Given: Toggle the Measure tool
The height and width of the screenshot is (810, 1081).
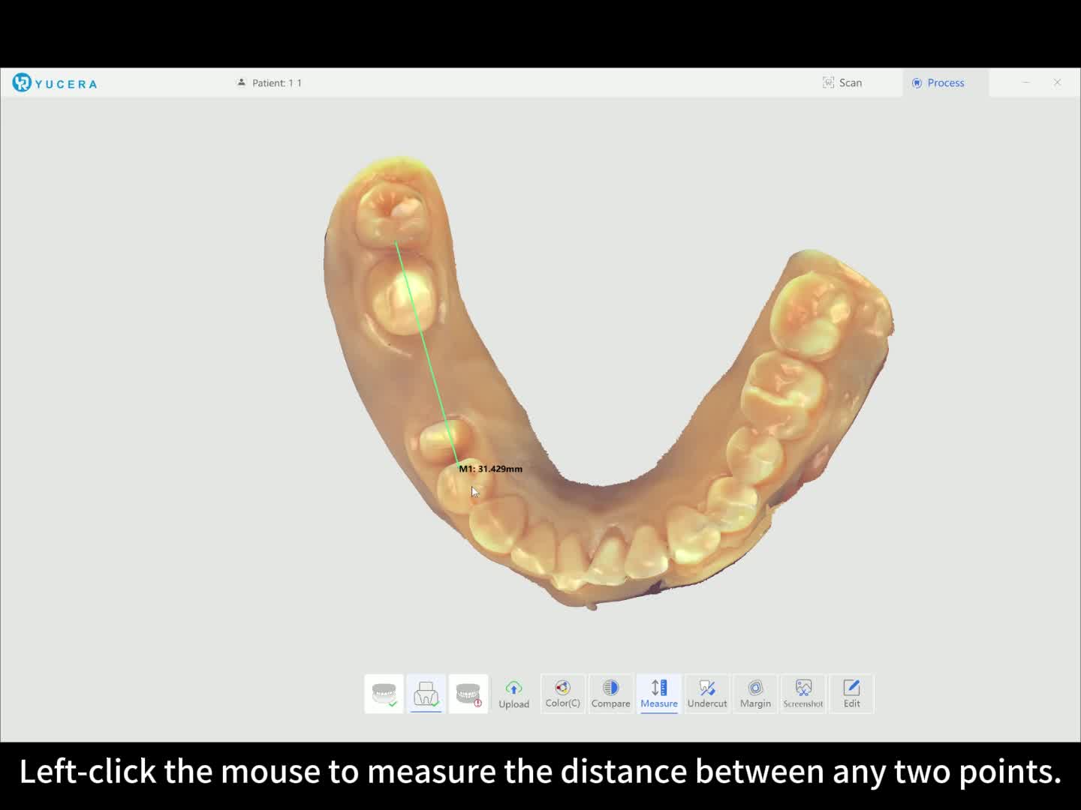Looking at the screenshot, I should pos(659,694).
